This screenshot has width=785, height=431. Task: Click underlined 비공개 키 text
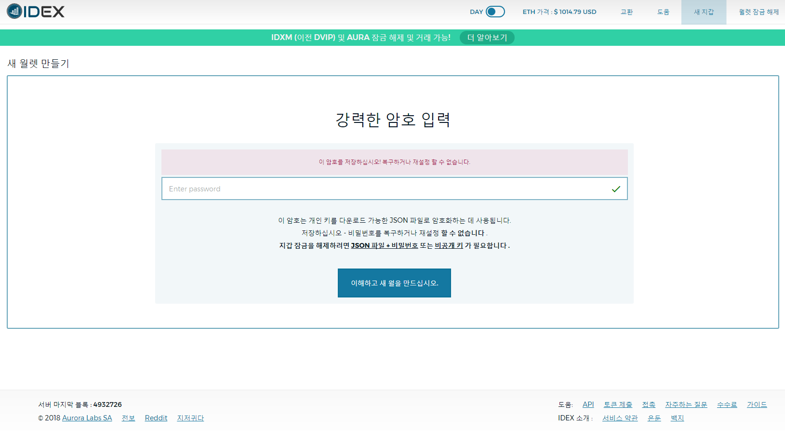[x=449, y=245]
